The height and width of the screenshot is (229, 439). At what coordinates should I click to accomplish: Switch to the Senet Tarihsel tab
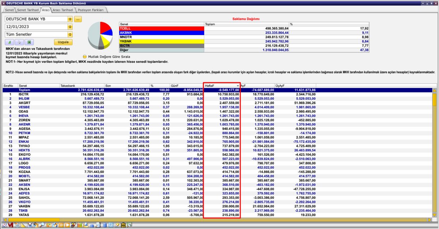[27, 10]
